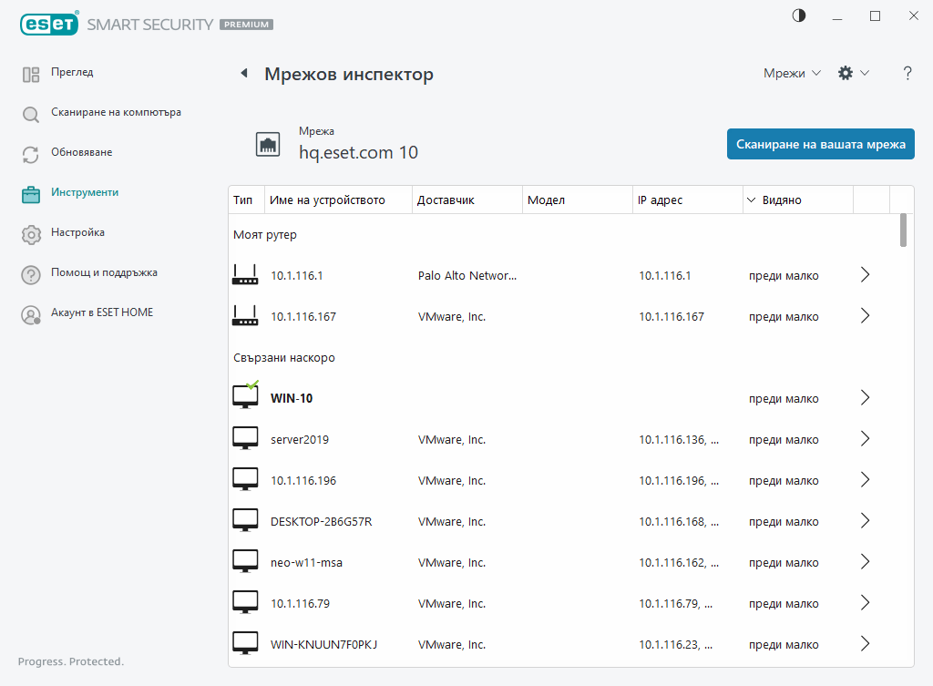The image size is (933, 686).
Task: Click the router icon for 10.1.116.1
Action: (x=245, y=275)
